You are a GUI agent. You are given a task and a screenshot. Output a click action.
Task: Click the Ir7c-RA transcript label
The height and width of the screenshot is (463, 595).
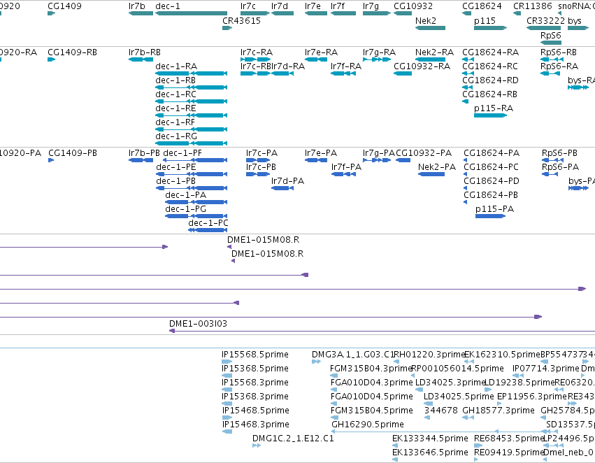[257, 52]
